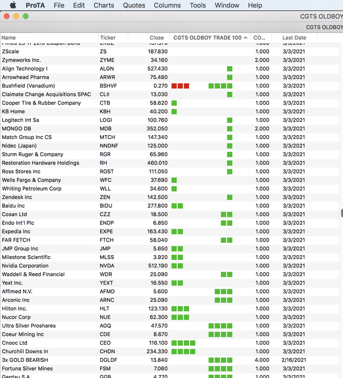343x378 pixels.
Task: Open the Columns menu
Action: click(167, 5)
